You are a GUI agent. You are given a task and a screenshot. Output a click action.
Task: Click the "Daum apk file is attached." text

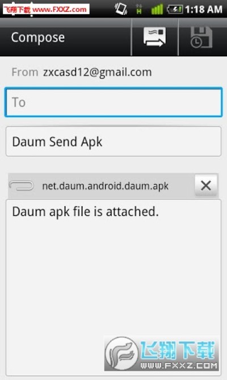pyautogui.click(x=86, y=211)
